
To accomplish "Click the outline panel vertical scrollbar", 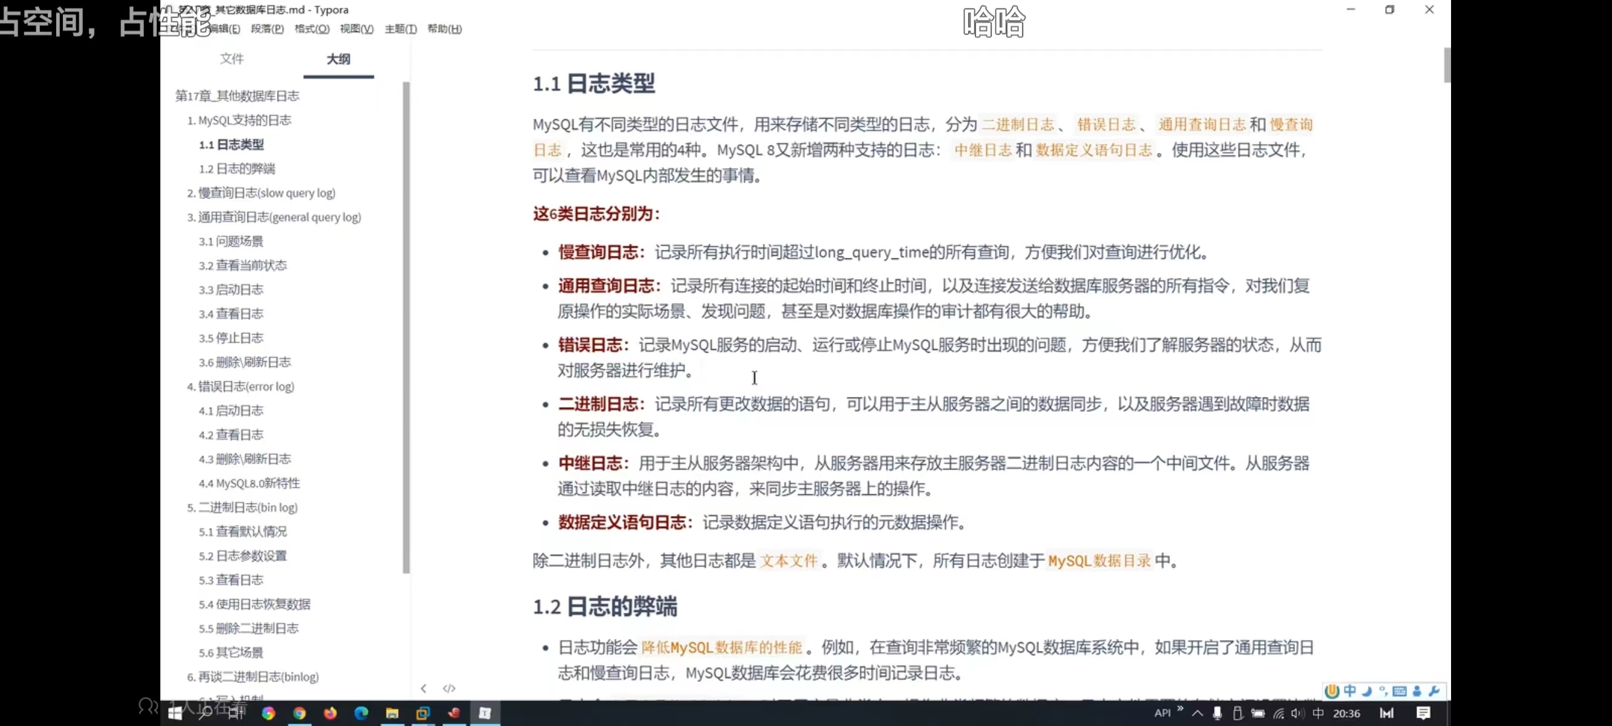I will click(x=406, y=327).
